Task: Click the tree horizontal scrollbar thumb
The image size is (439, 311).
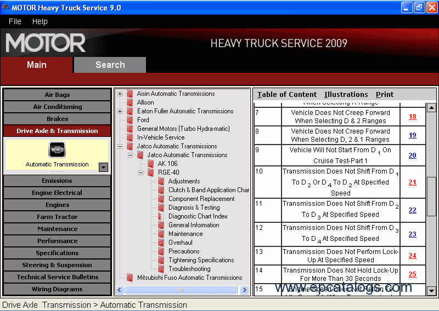Action: pos(181,290)
